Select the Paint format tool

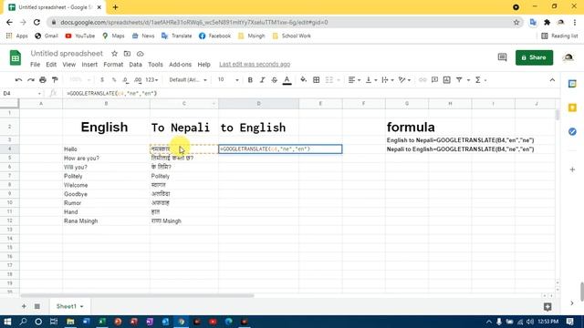[x=55, y=80]
